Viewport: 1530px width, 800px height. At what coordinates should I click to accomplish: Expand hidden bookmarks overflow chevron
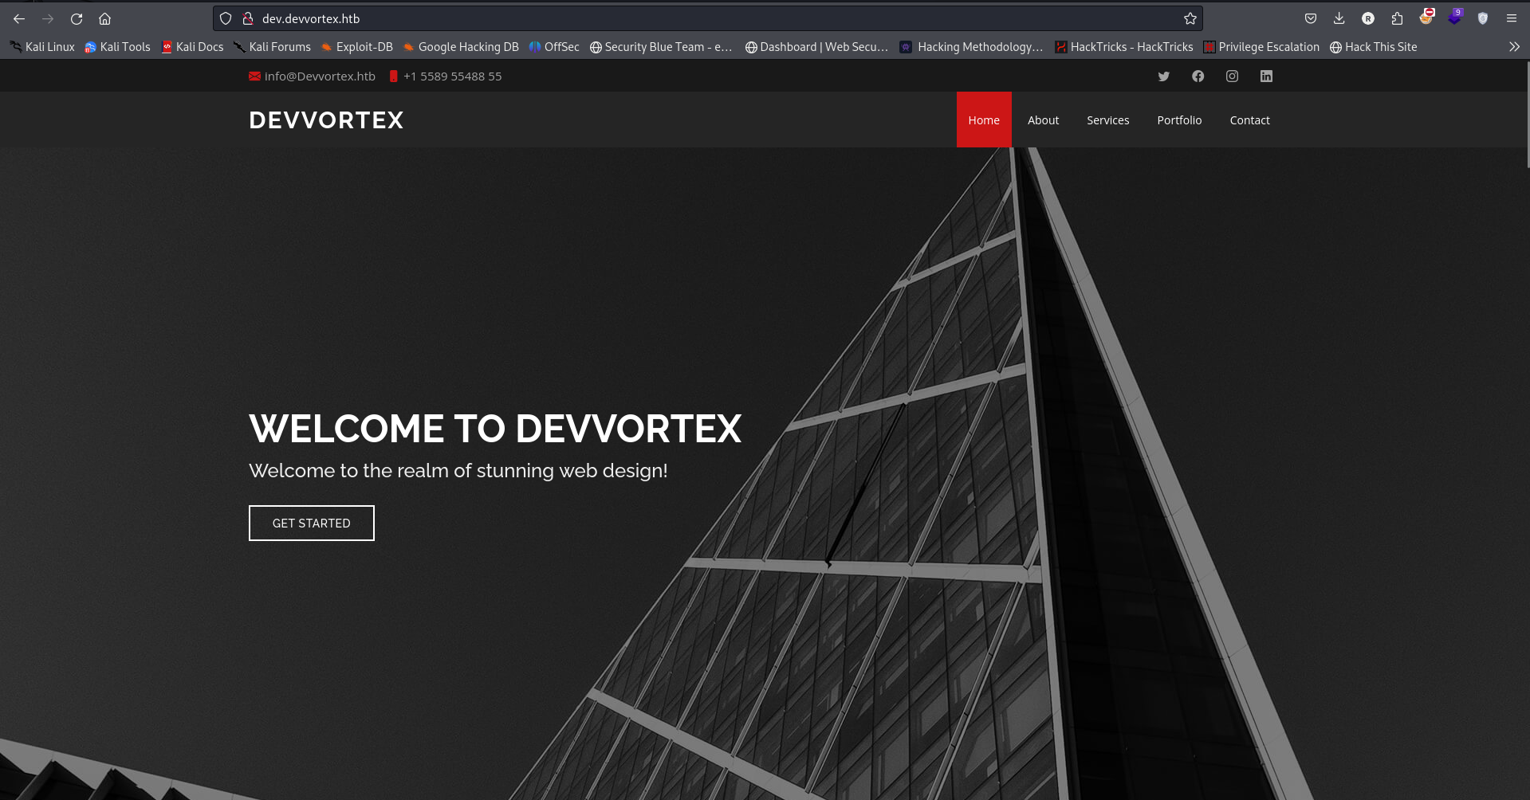point(1514,47)
